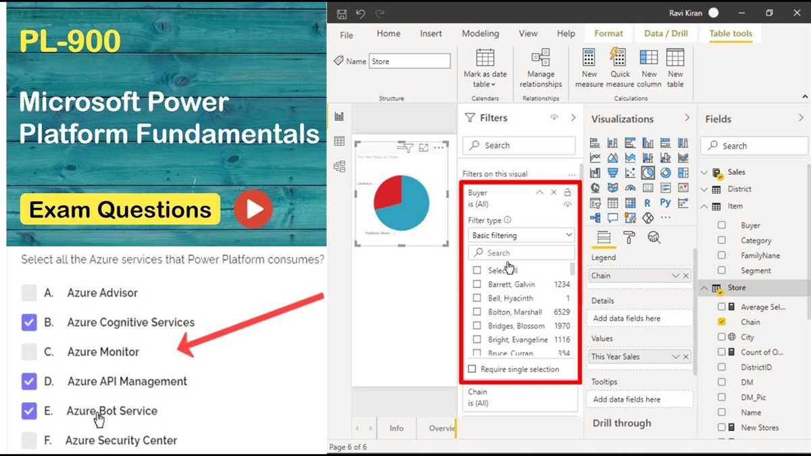Collapse the Filters pane arrow
811x456 pixels.
(x=573, y=118)
